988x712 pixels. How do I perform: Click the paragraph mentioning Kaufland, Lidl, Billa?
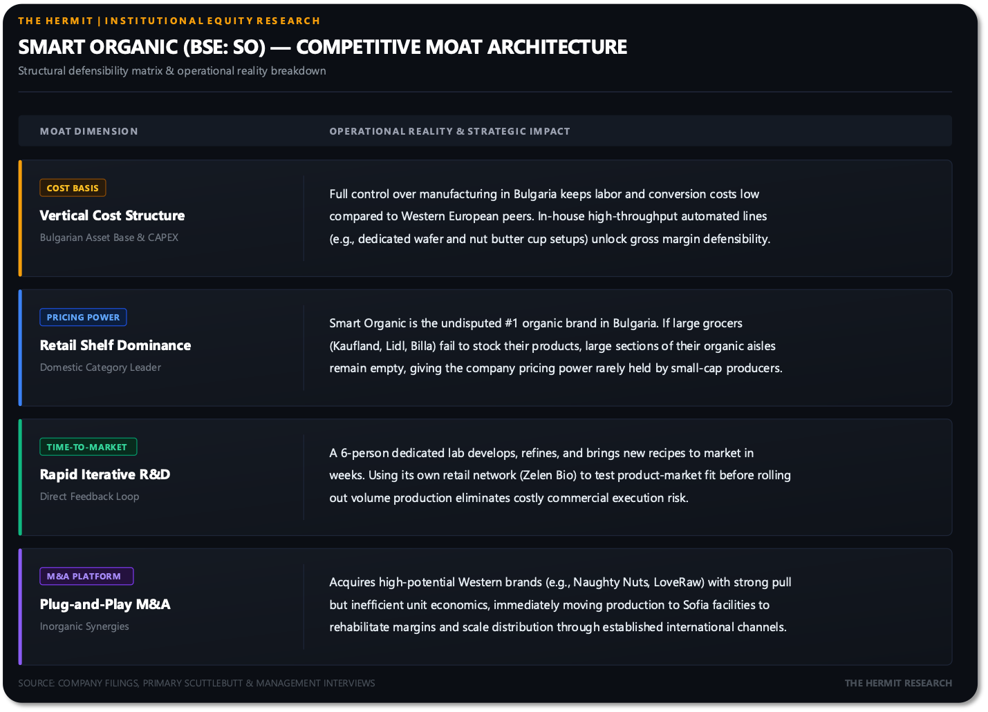(x=556, y=345)
